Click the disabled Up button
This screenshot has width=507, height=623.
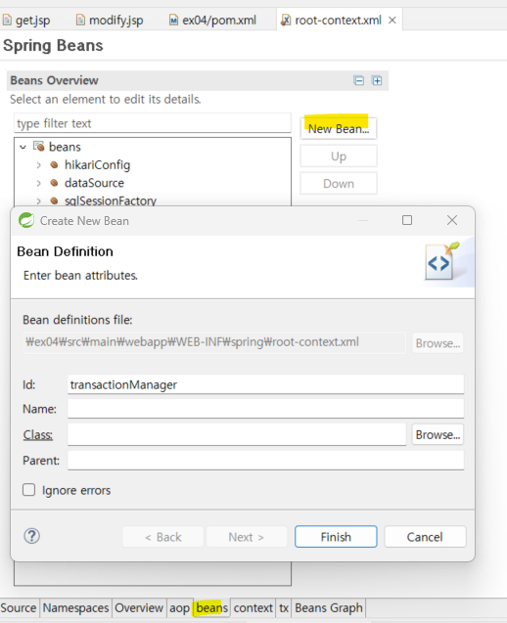coord(339,156)
